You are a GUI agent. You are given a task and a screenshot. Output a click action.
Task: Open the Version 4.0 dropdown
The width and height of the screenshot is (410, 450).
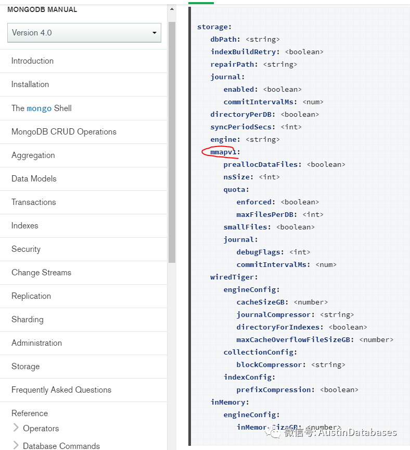pos(84,33)
